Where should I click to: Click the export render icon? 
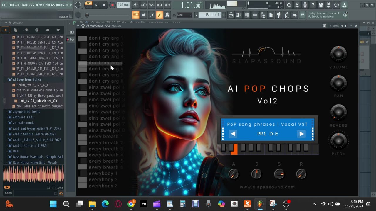tap(329, 5)
